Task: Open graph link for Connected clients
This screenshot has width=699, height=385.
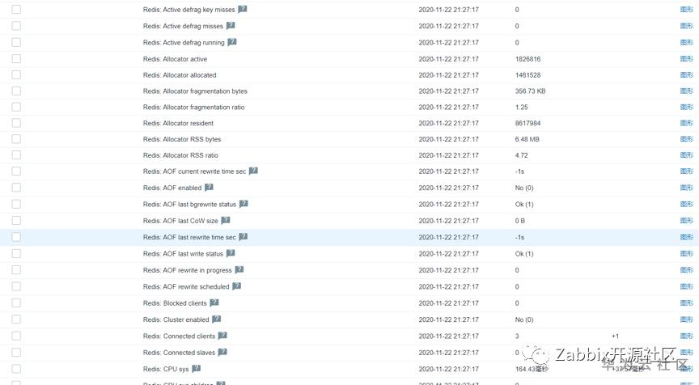Action: coord(687,336)
